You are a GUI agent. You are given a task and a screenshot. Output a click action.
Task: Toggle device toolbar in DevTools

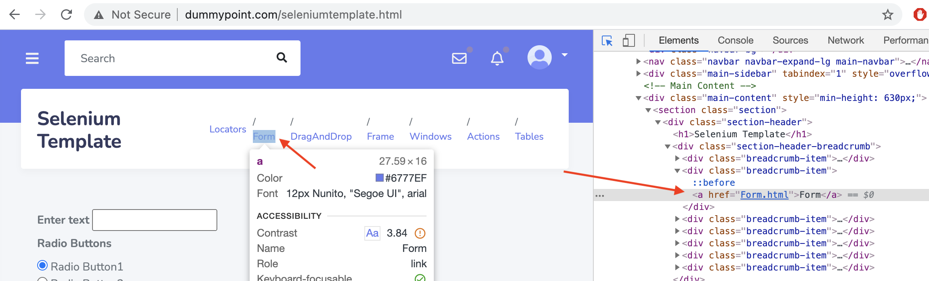click(628, 40)
